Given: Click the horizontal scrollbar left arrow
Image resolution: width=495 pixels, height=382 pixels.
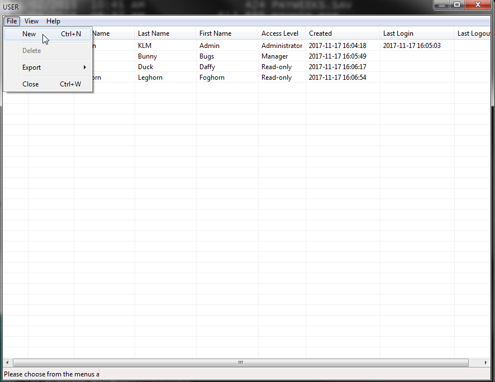Looking at the screenshot, I should pos(7,362).
